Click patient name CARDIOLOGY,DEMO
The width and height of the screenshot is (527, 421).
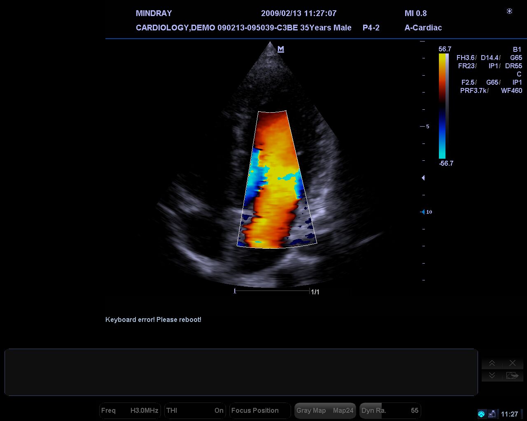point(175,28)
